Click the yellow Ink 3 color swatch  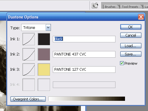(x=44, y=70)
